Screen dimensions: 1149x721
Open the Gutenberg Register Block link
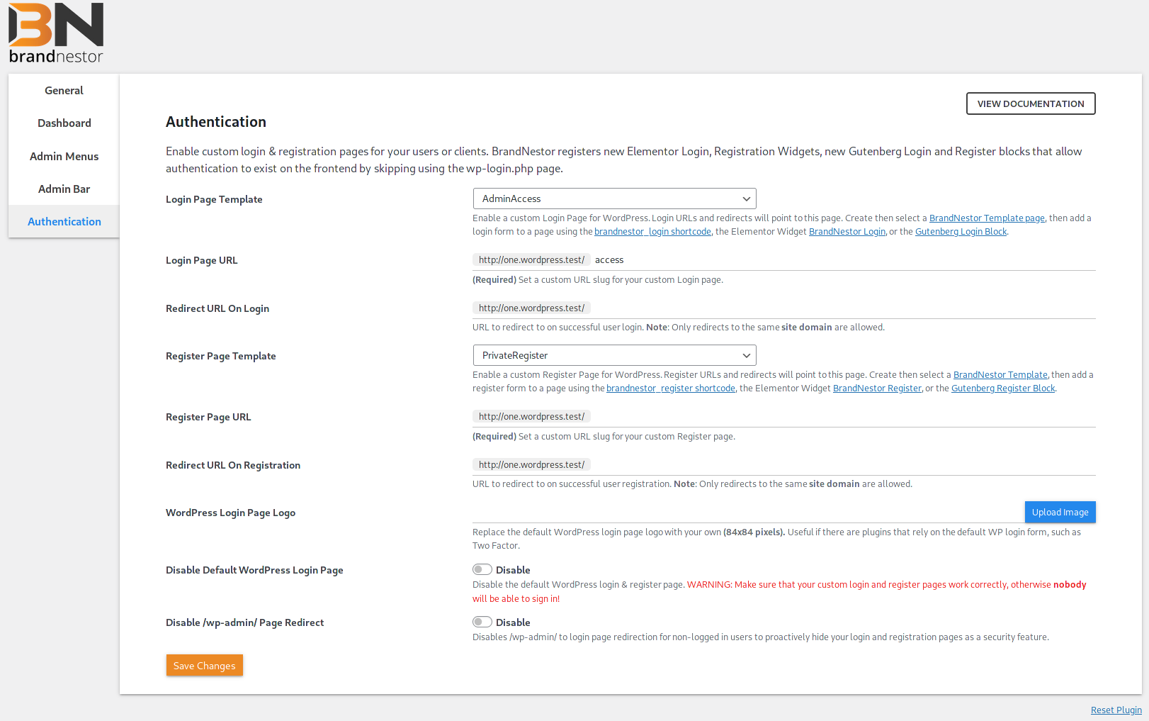coord(1003,389)
